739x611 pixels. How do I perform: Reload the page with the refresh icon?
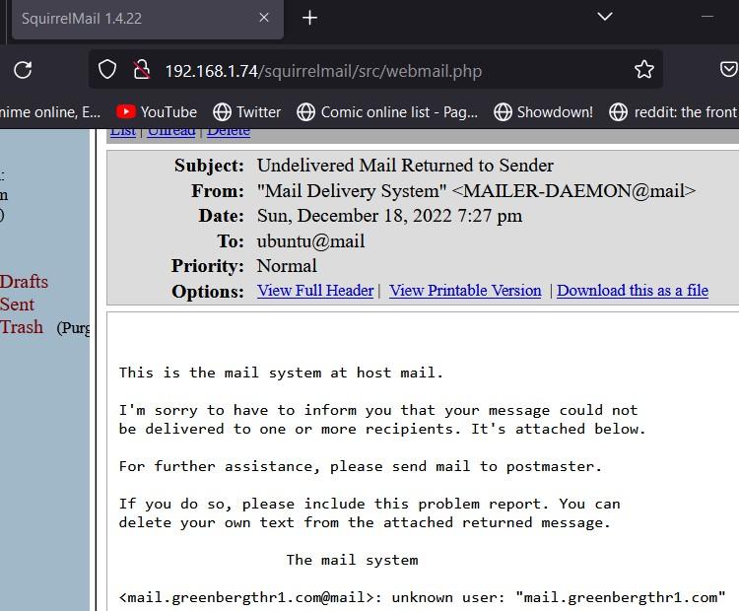pyautogui.click(x=23, y=70)
